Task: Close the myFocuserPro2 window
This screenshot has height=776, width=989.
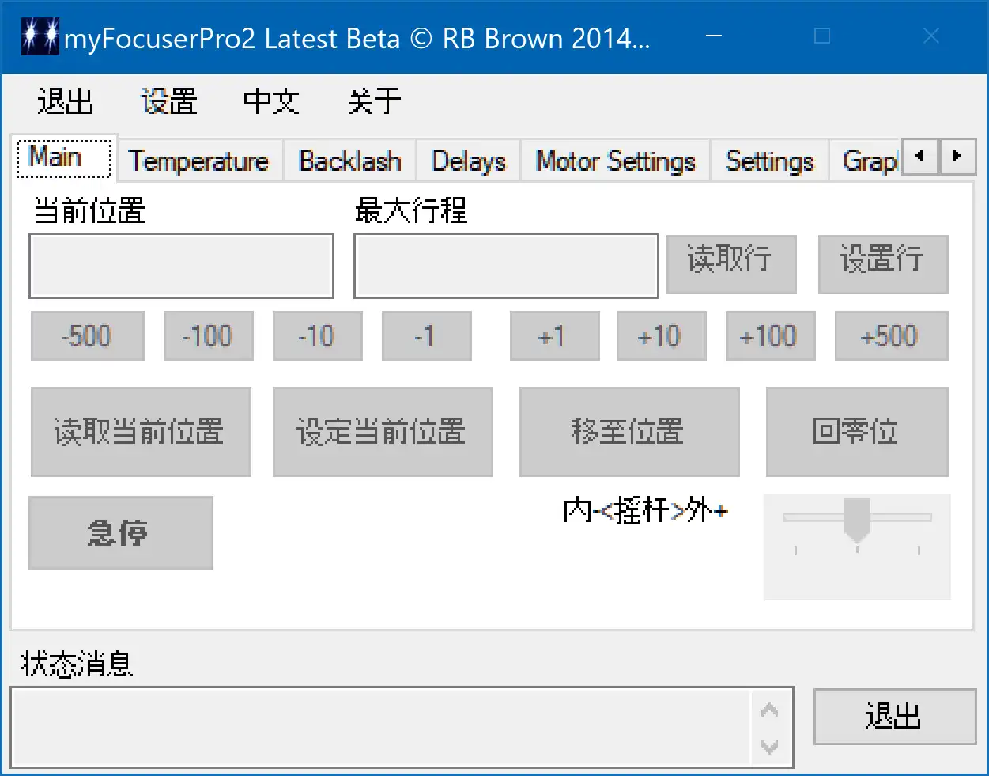Action: coord(931,36)
